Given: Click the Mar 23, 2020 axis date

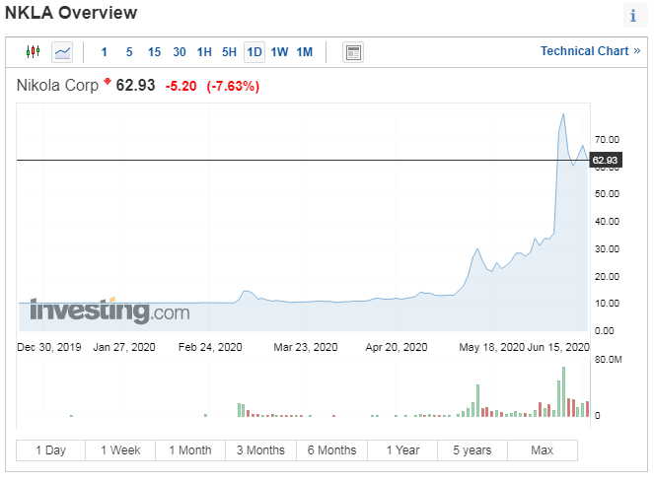Looking at the screenshot, I should pyautogui.click(x=306, y=347).
